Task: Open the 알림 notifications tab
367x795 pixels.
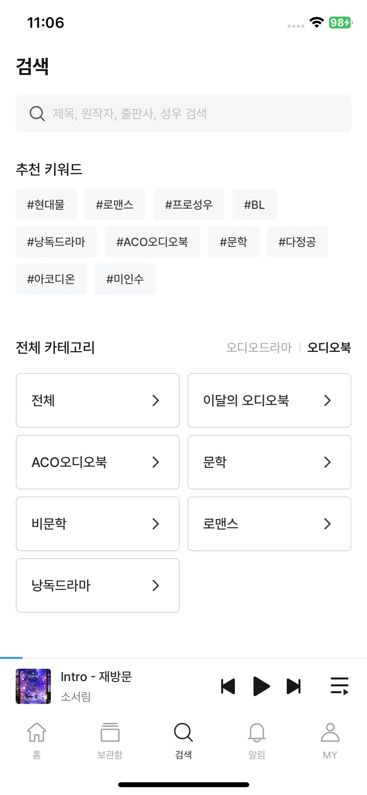Action: [x=257, y=739]
